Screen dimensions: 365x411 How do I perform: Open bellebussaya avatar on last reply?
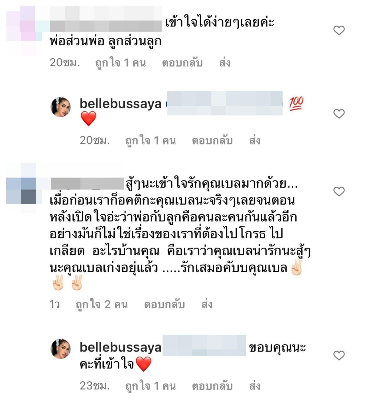60,349
